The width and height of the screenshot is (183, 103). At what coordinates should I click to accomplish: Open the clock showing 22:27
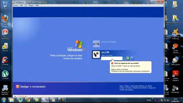[x=175, y=100]
